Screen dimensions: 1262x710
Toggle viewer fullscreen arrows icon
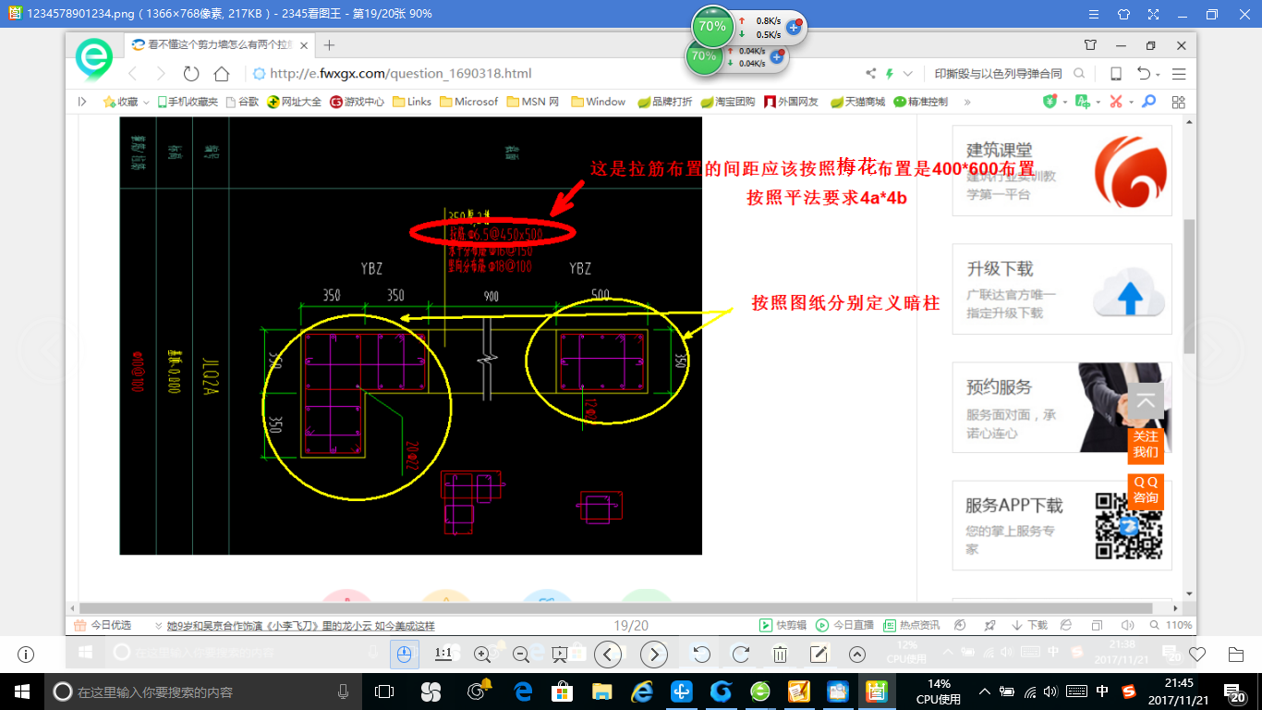[1152, 14]
